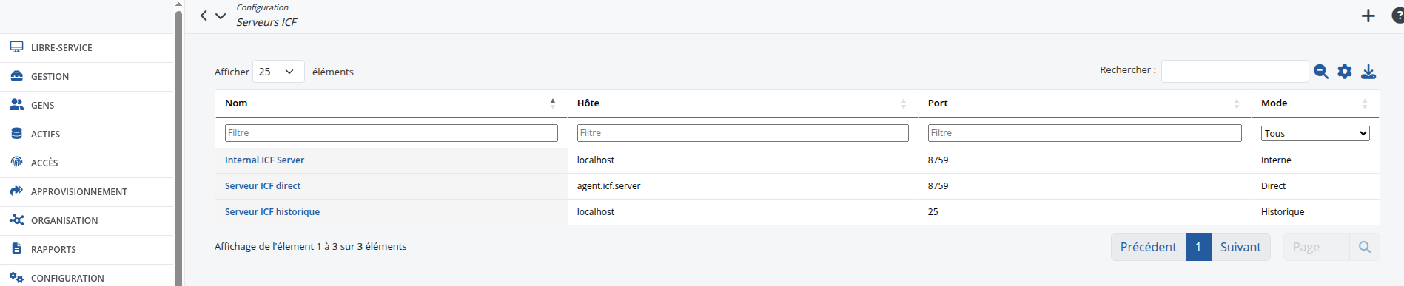
Task: Click the Précédent pagination button
Action: click(1148, 247)
